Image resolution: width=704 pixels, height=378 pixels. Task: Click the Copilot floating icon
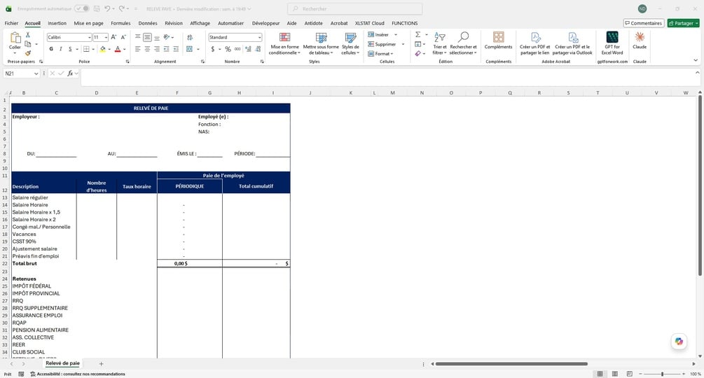pyautogui.click(x=679, y=341)
